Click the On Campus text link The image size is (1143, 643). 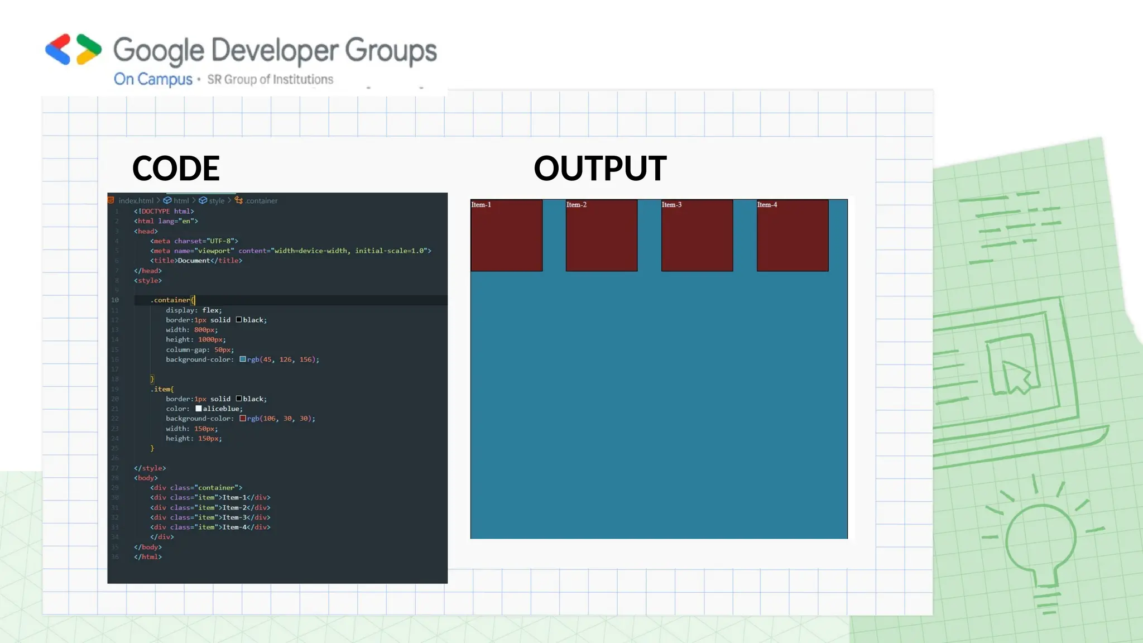point(153,79)
